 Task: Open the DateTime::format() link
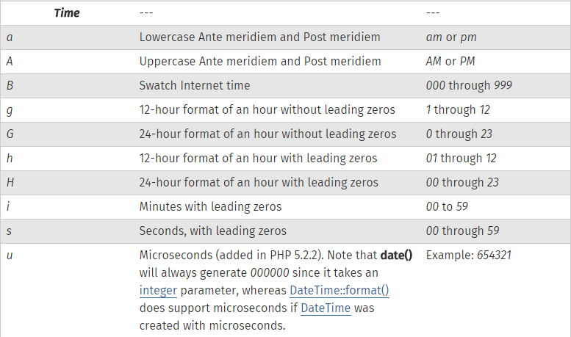pos(340,291)
